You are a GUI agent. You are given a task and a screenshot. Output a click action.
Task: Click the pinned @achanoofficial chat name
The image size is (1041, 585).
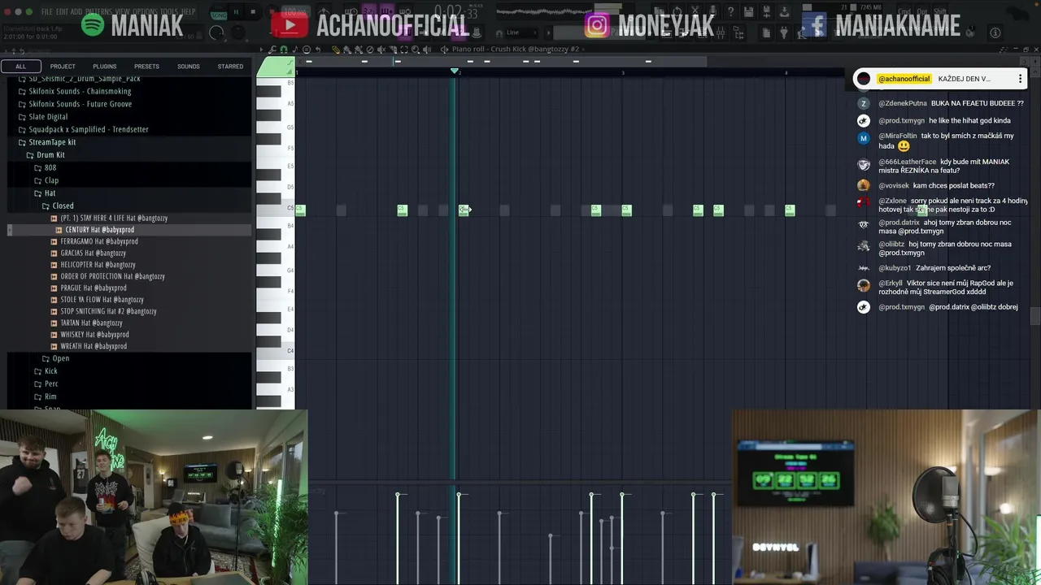[x=904, y=79]
